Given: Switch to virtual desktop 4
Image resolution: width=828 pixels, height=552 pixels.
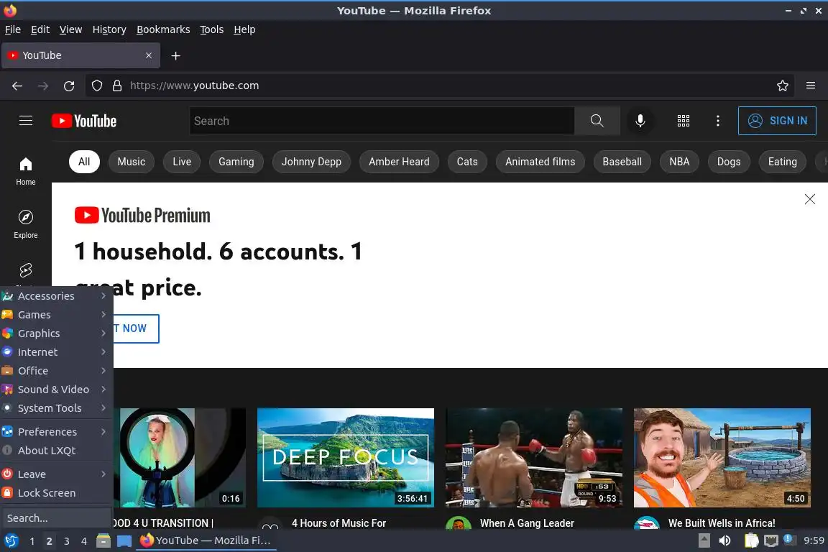Looking at the screenshot, I should coord(84,541).
